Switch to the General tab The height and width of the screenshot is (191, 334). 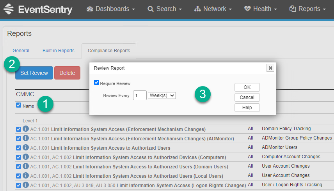click(21, 51)
